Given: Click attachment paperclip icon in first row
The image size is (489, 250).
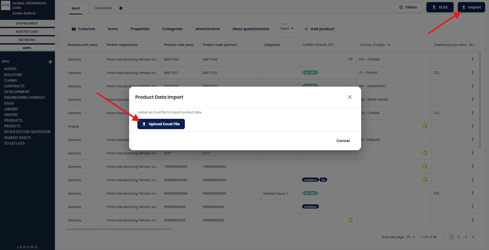Looking at the screenshot, I should coord(350,59).
